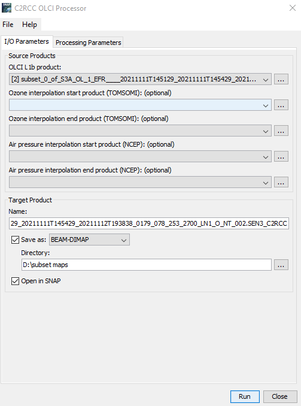This screenshot has width=301, height=406.
Task: Open the Help menu
Action: click(29, 25)
